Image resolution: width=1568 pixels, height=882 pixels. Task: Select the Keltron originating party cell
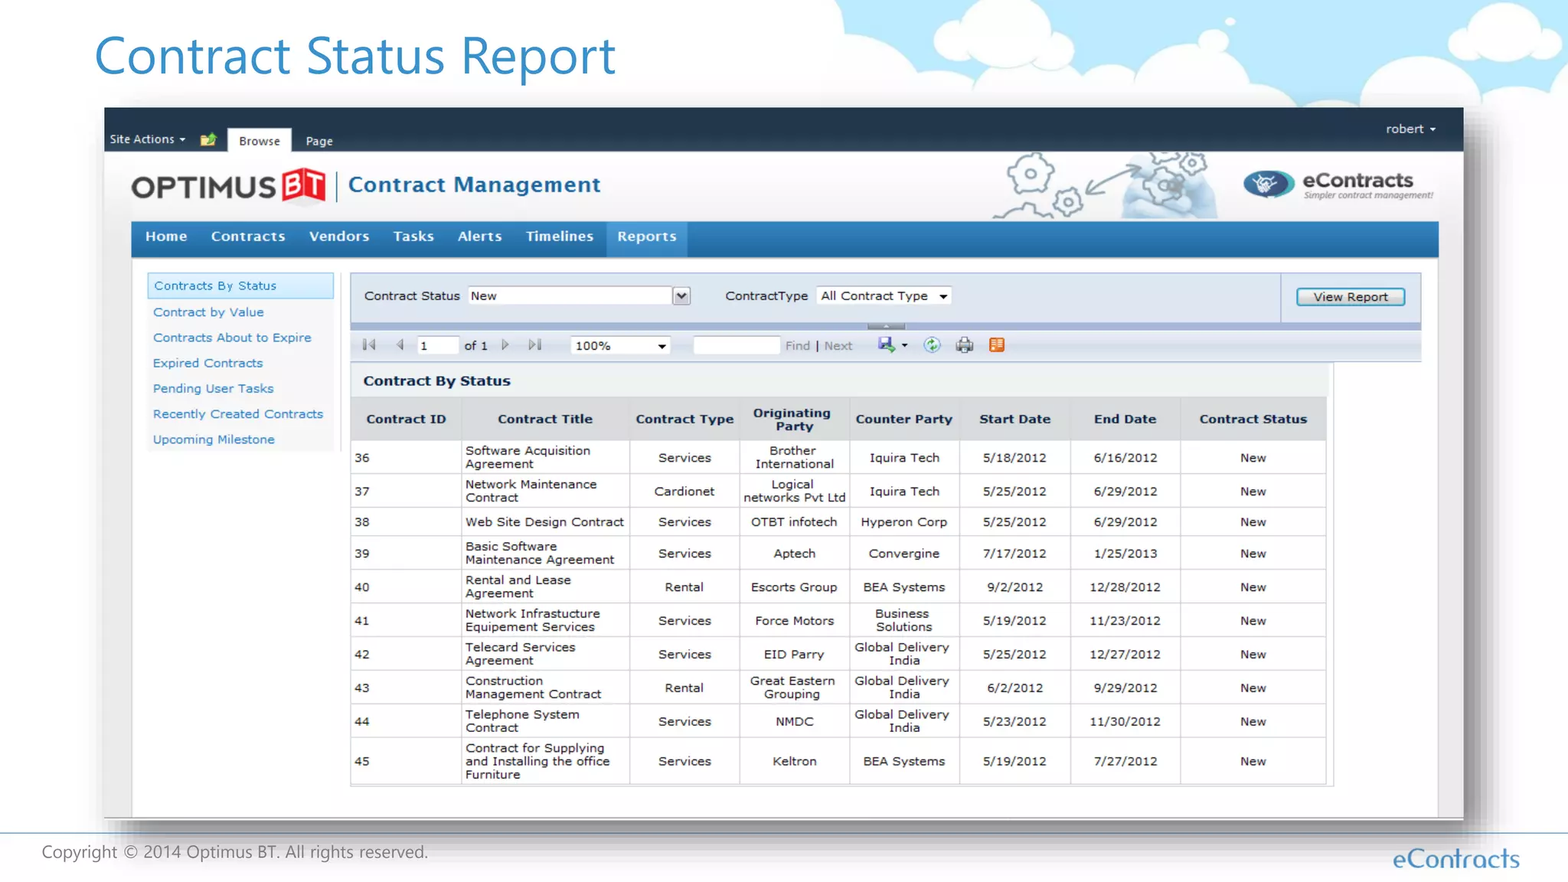point(795,761)
